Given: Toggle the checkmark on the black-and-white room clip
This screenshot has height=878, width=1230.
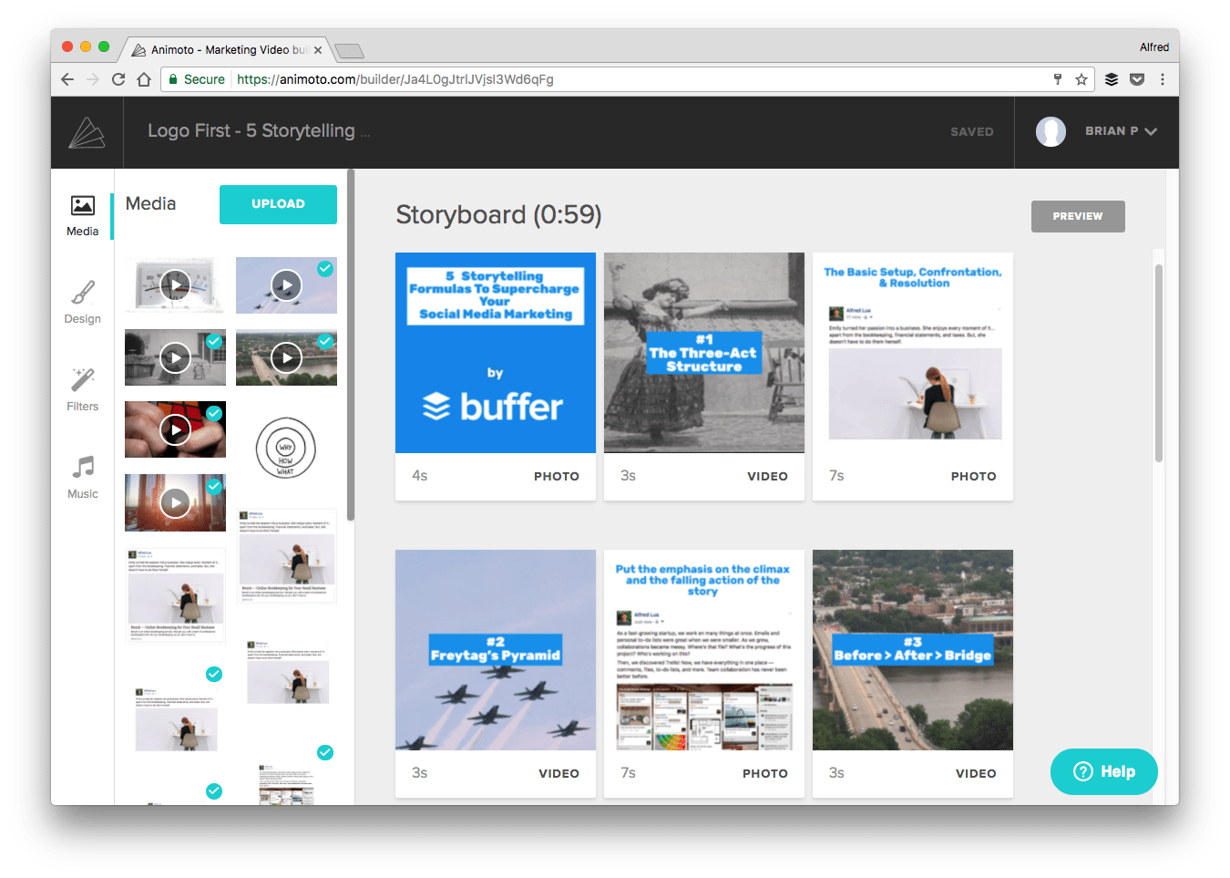Looking at the screenshot, I should [214, 341].
